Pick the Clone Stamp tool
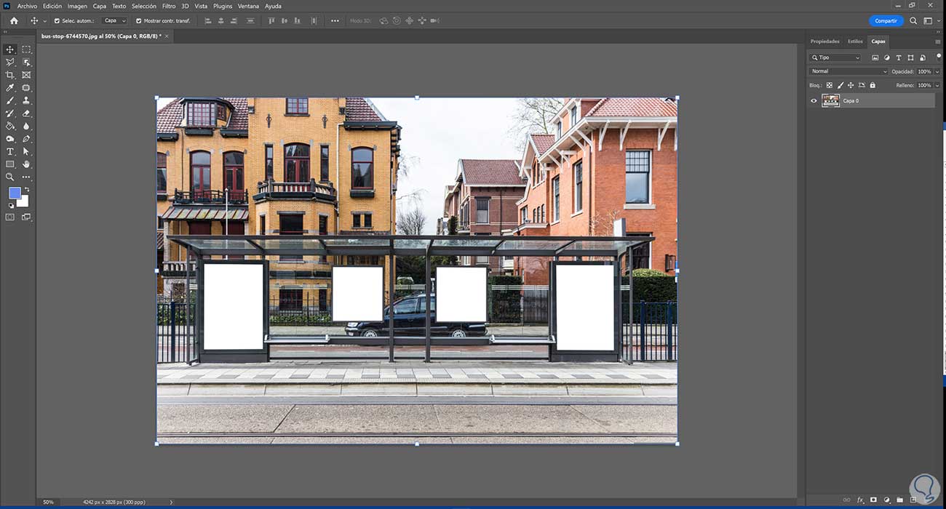 pos(26,100)
